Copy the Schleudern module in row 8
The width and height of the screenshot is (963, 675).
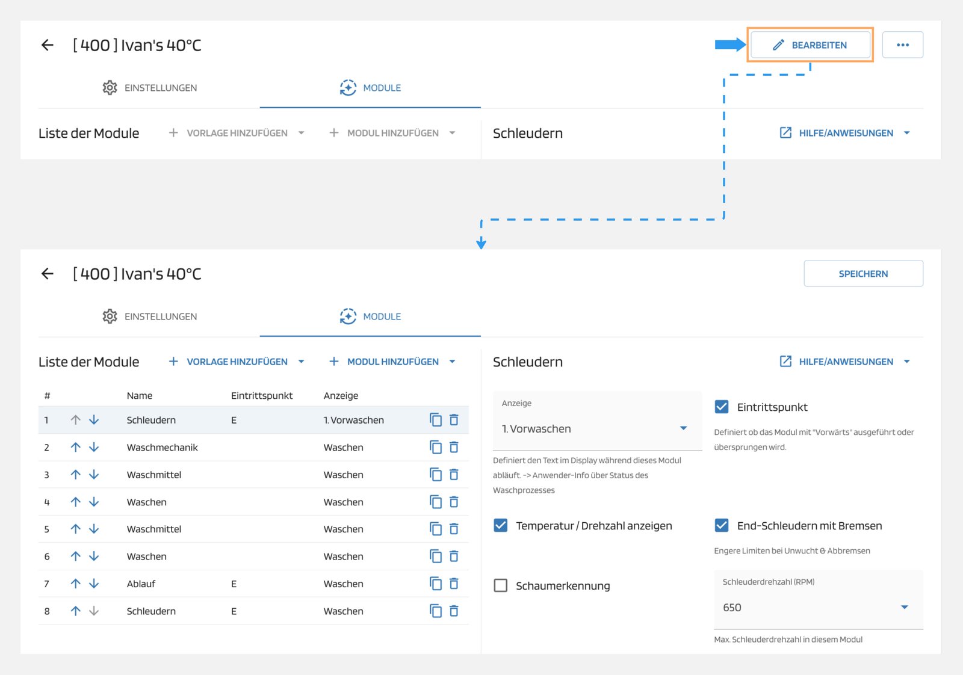pyautogui.click(x=436, y=611)
